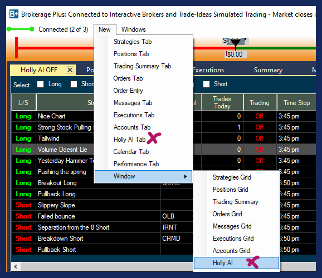Choose Holly AI in Window submenu
Viewport: 322px width, 278px height.
236,263
